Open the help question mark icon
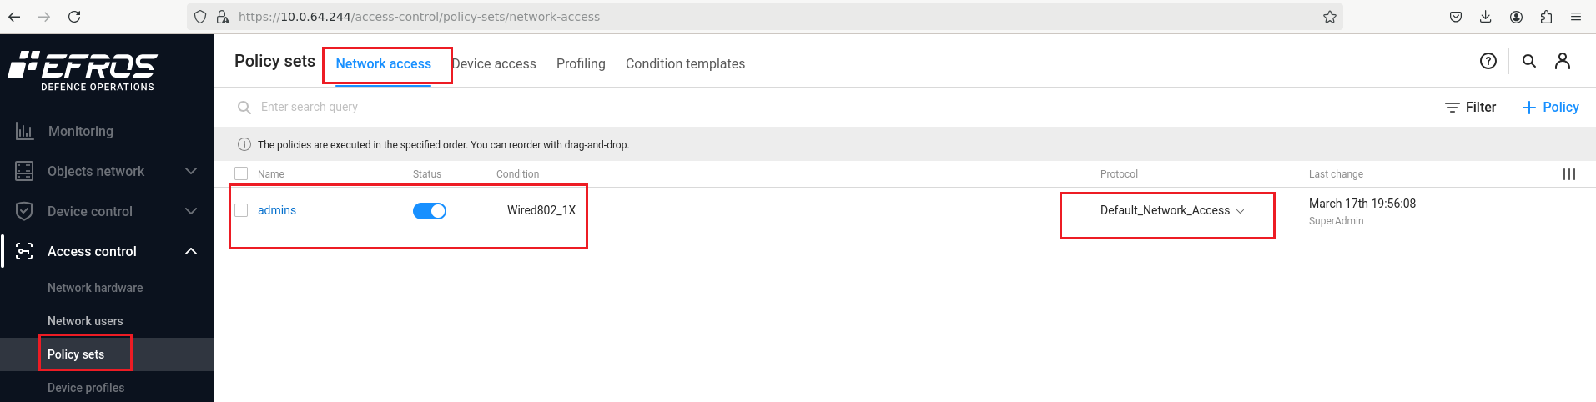Screen dimensions: 1596x402 coord(1488,61)
